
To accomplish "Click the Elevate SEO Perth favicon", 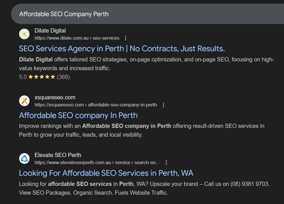I will click(x=24, y=159).
